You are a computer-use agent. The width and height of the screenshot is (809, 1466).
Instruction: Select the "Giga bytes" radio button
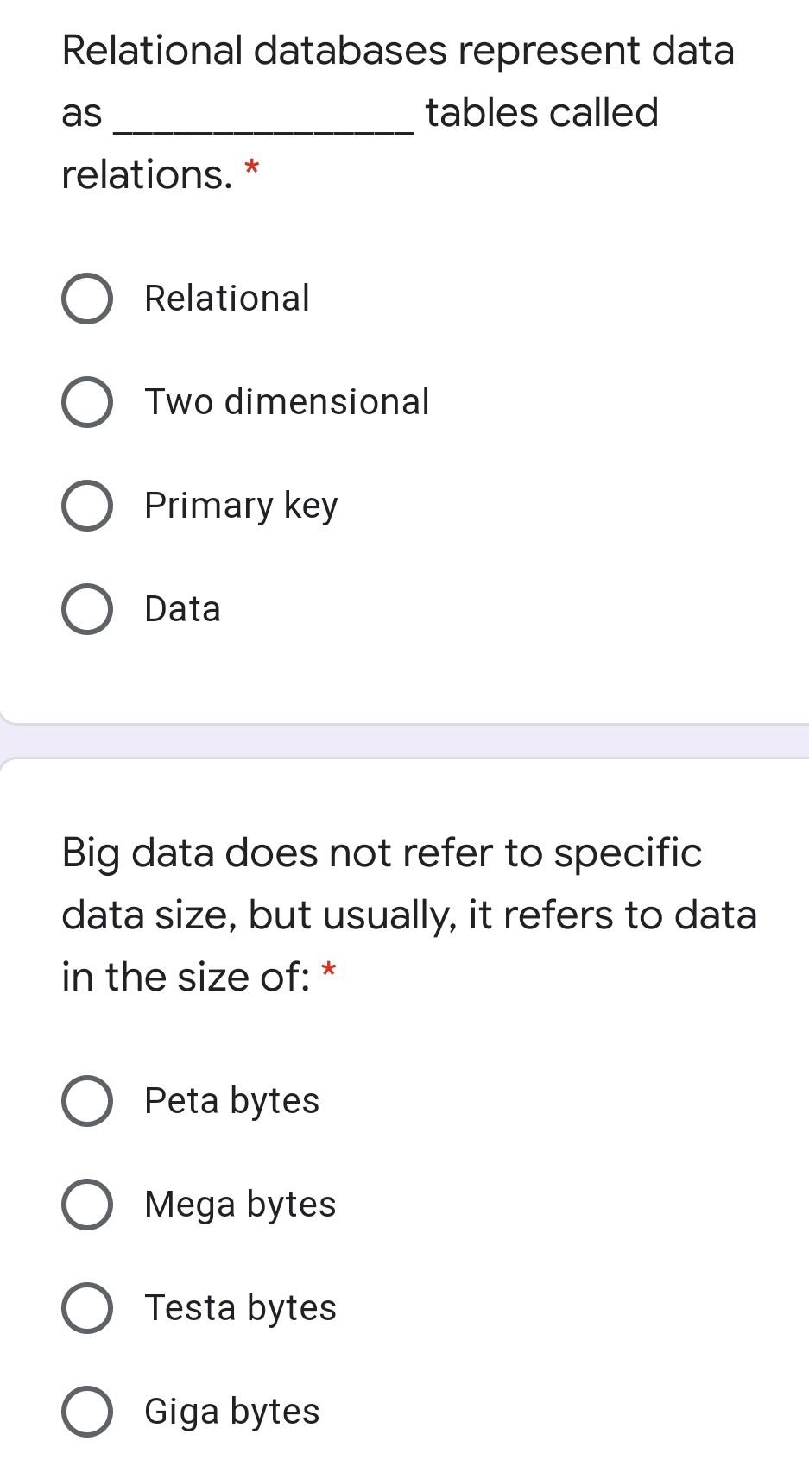click(x=87, y=1412)
